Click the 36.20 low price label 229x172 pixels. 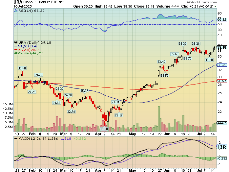coord(209,60)
